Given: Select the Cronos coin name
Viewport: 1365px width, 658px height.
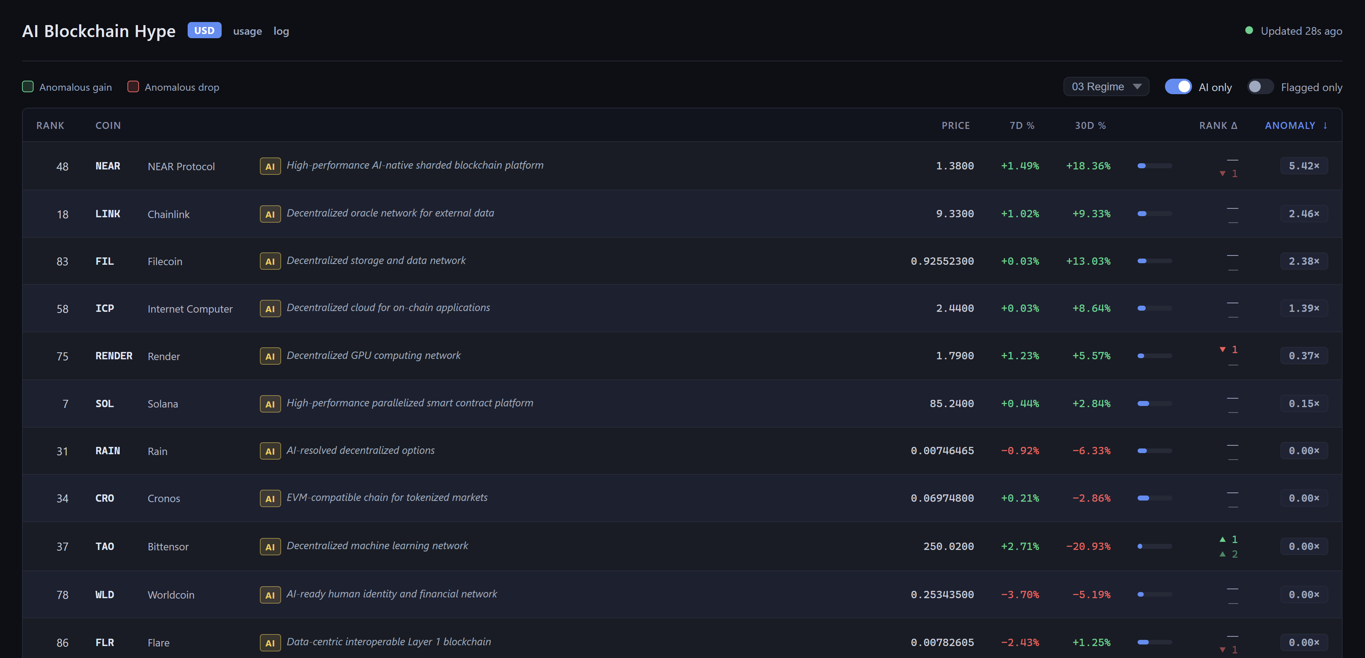Looking at the screenshot, I should click(x=164, y=499).
